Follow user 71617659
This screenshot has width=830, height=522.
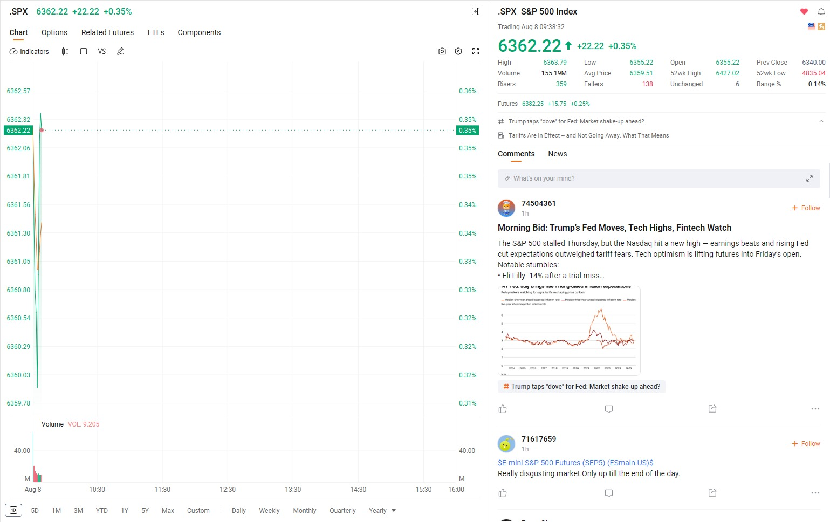[x=806, y=444]
